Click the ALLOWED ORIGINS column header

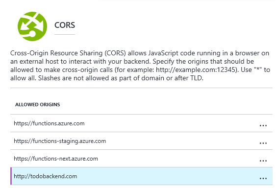pos(37,104)
